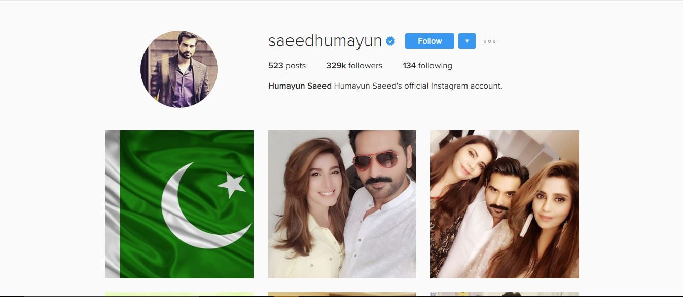Click the 523 posts count

tap(287, 66)
